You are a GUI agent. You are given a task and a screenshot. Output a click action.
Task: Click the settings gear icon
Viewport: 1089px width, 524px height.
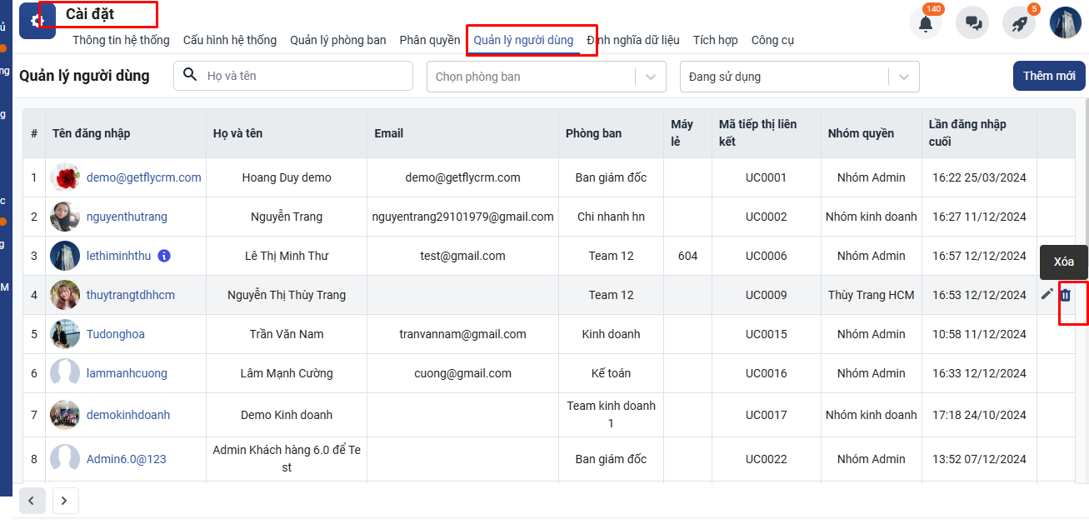coord(37,21)
